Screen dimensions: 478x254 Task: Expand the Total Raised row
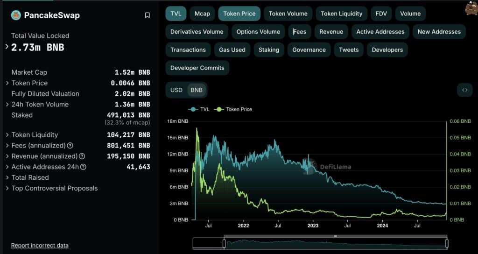pyautogui.click(x=7, y=177)
